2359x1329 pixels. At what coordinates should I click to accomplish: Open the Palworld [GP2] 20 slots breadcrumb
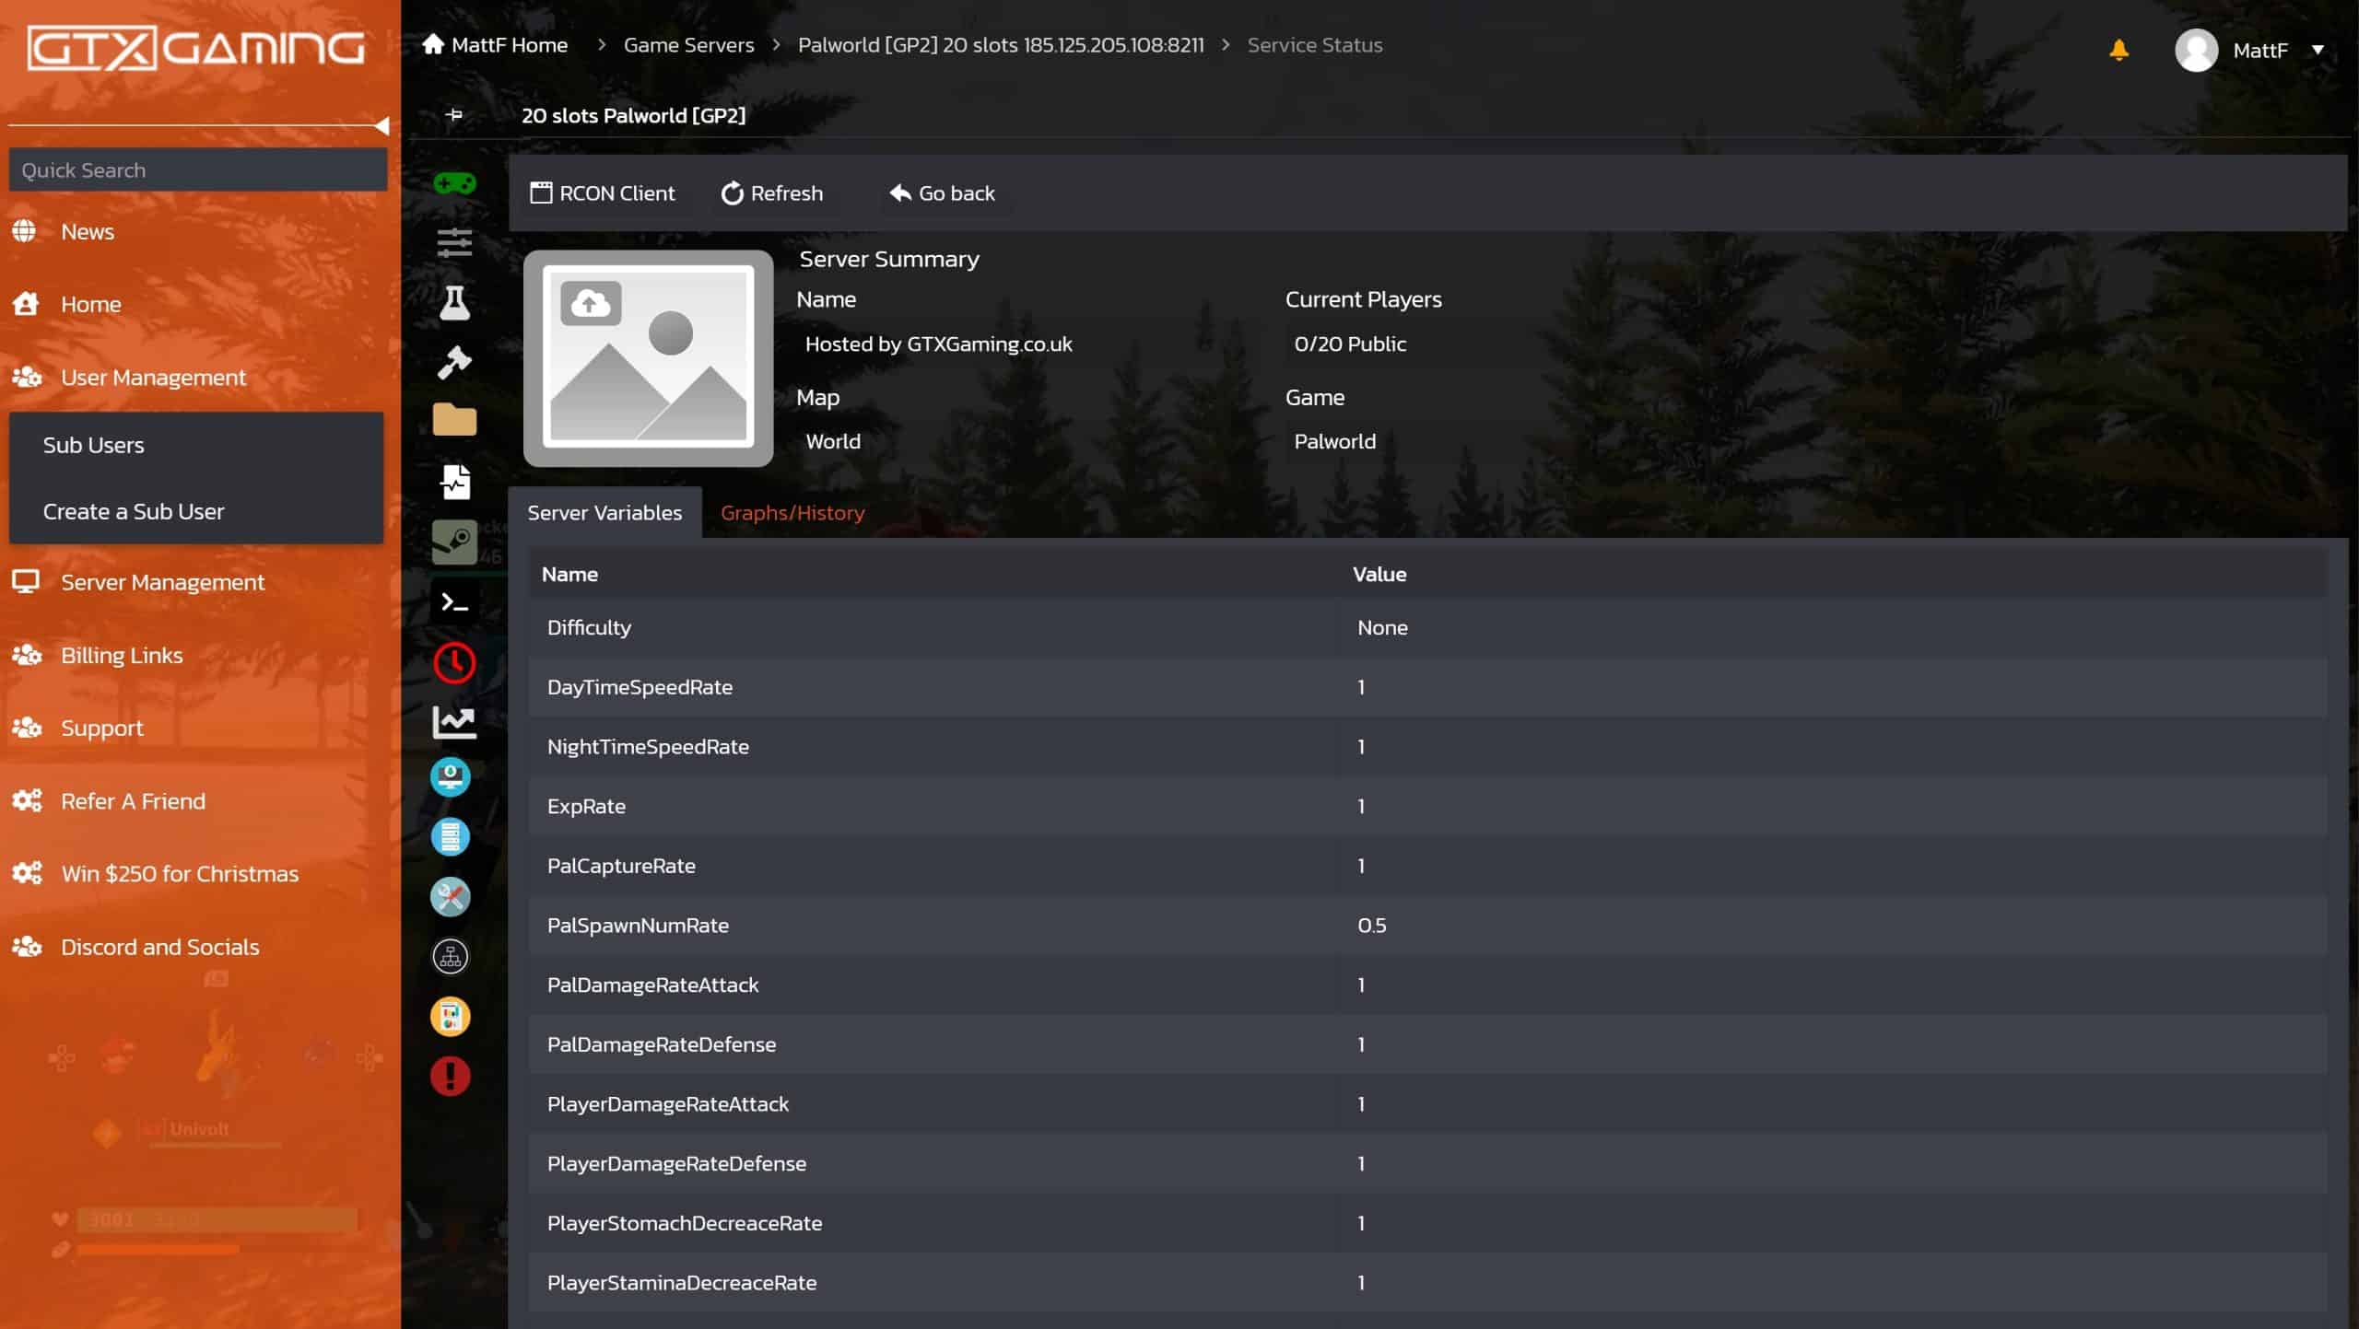click(x=1001, y=44)
